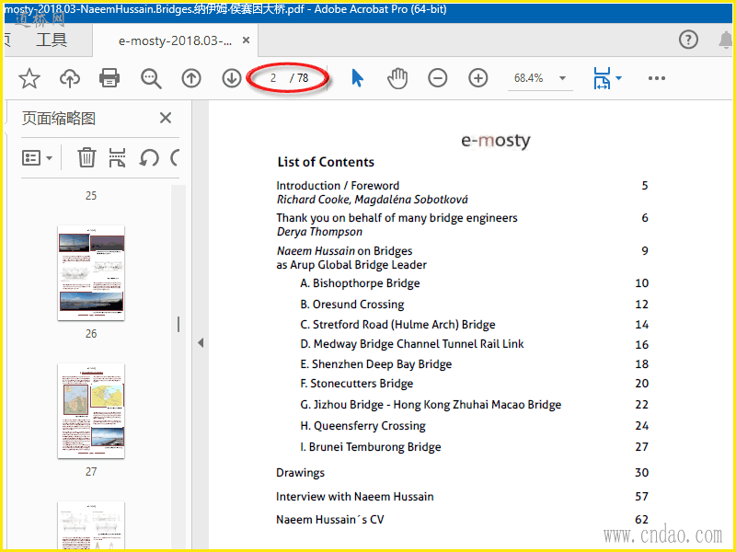This screenshot has width=736, height=552.
Task: Close the 页面缩略图 panel
Action: (166, 118)
